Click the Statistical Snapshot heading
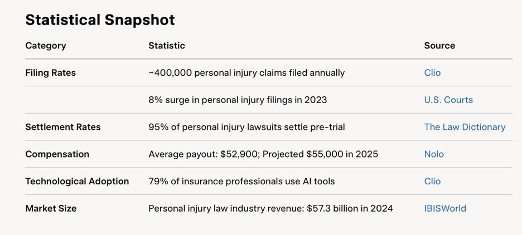 100,20
